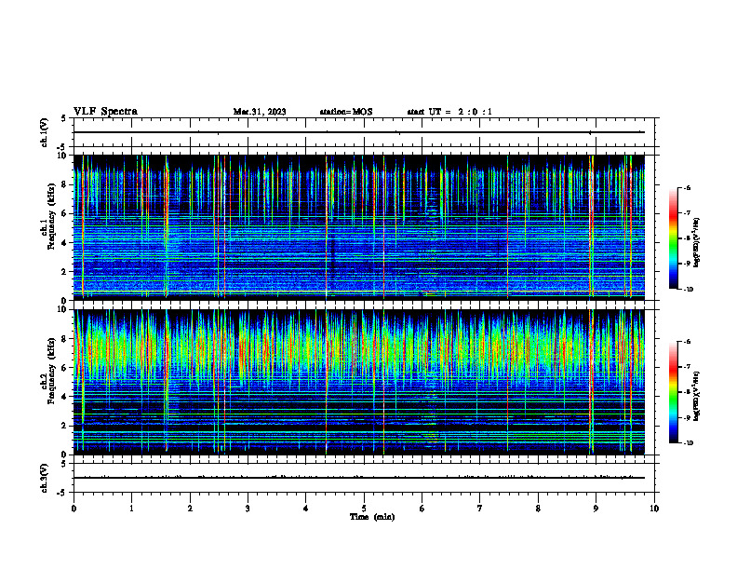This screenshot has width=737, height=570.
Task: Click the ch.1 voltage waveform strip at top
Action: click(364, 132)
